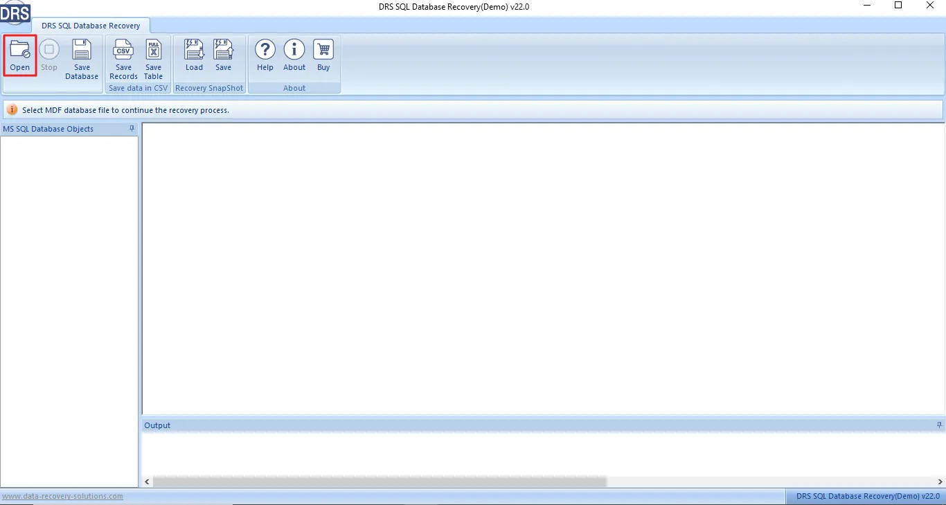
Task: Click the Output scrollbar right arrow
Action: tap(940, 481)
